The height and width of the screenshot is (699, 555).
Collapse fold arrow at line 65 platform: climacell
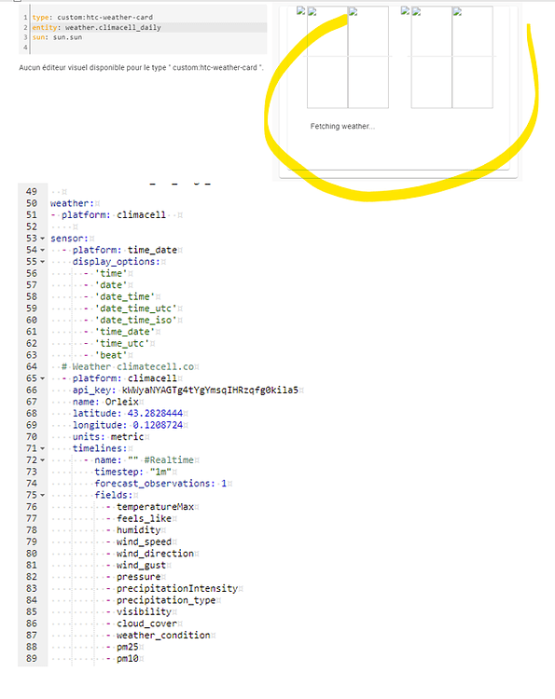coord(42,378)
